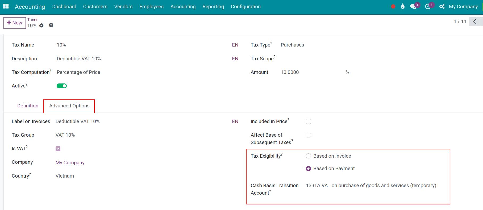Open the activities clock icon

pyautogui.click(x=428, y=7)
